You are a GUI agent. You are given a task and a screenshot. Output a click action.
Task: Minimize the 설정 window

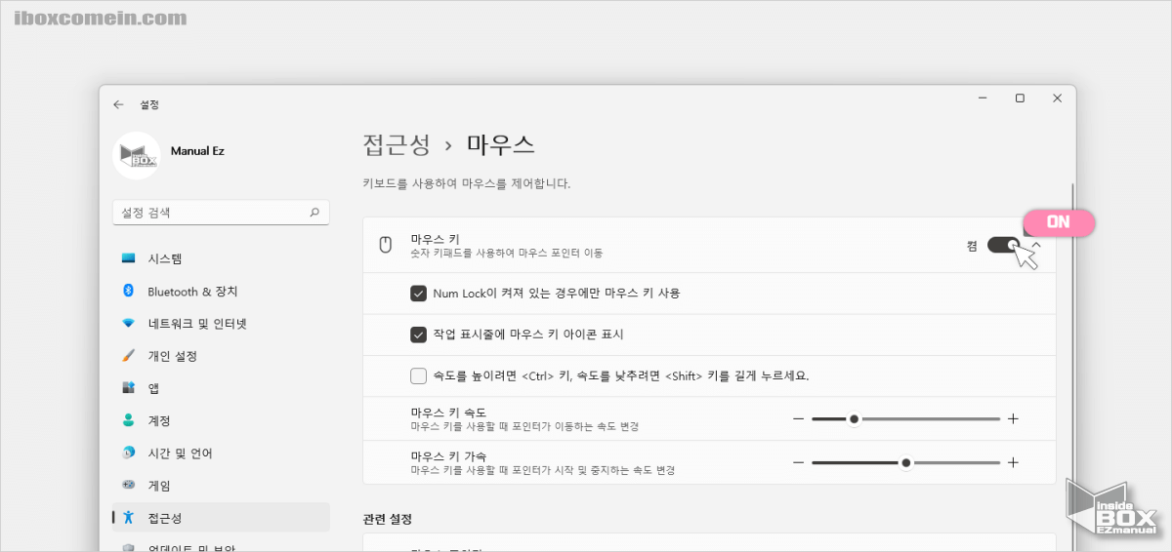983,99
